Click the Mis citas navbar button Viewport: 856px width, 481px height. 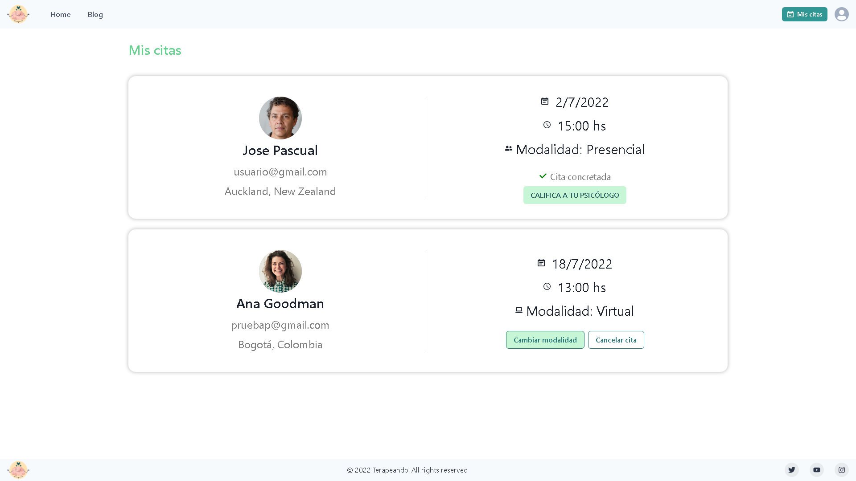coord(804,14)
